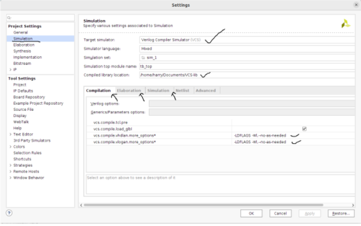Expand the Text Editor tree item
Image resolution: width=361 pixels, height=226 pixels.
(x=10, y=134)
